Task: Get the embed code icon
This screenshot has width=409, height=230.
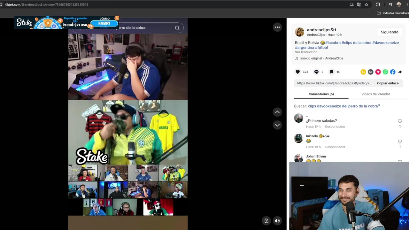Action: pyautogui.click(x=370, y=72)
